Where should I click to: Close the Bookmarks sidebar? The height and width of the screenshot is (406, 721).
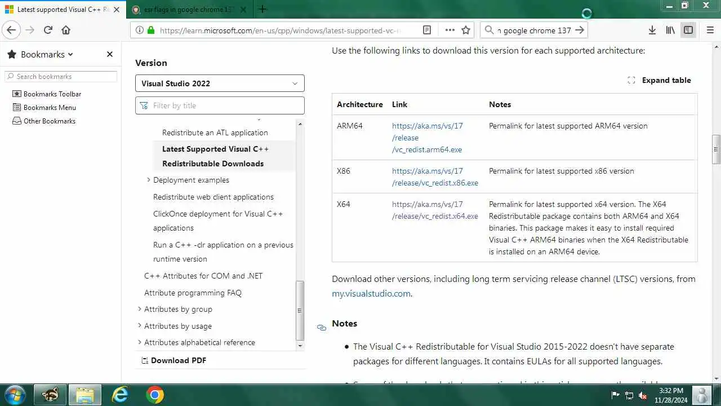click(110, 54)
